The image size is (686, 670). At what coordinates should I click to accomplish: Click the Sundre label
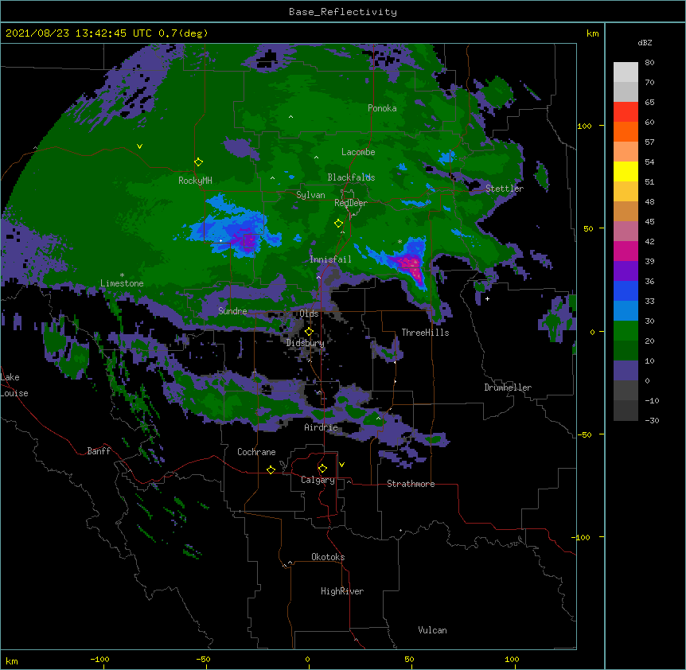click(x=232, y=311)
